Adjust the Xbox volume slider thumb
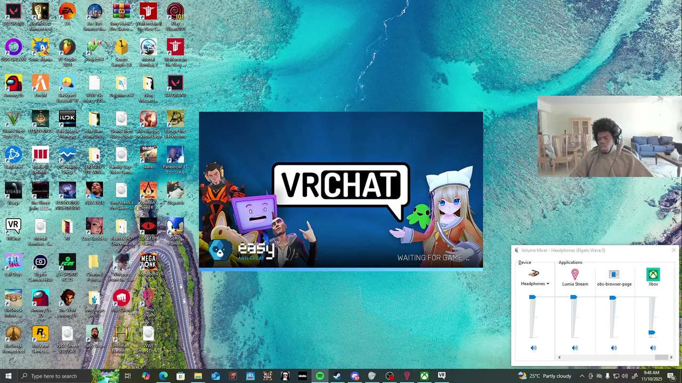This screenshot has height=383, width=682. click(652, 332)
